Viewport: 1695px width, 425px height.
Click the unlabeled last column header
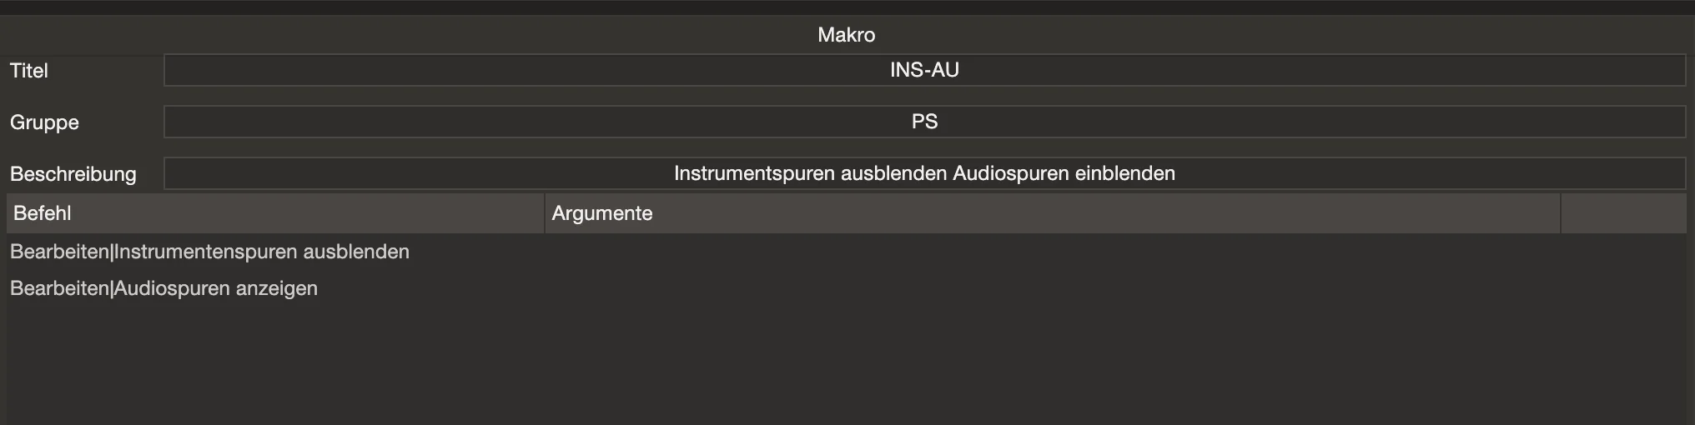(x=1624, y=213)
